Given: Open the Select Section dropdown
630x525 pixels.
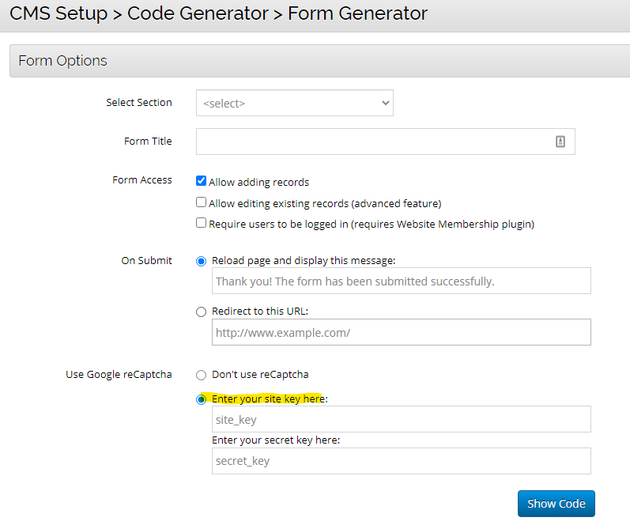Looking at the screenshot, I should tap(295, 103).
